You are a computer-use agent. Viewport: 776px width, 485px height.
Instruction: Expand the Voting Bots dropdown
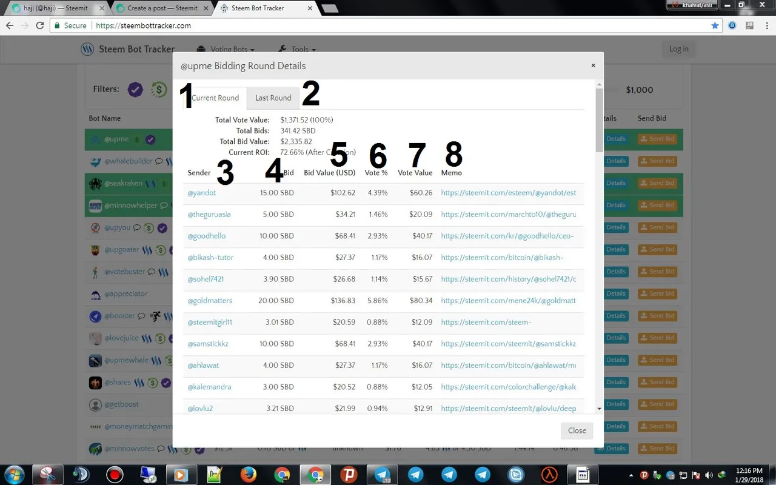(x=226, y=49)
